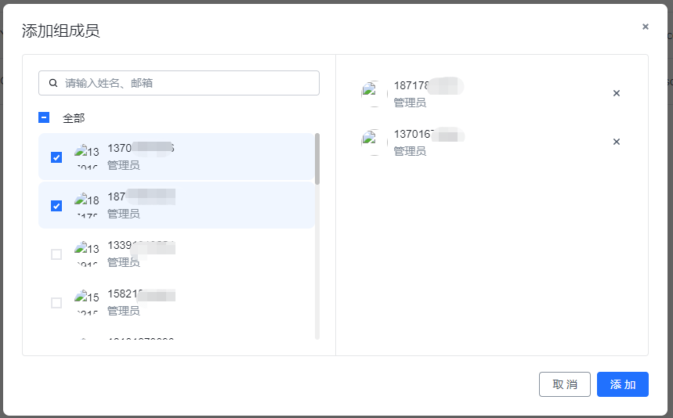Click avatar of selected member 137016 on the right

pyautogui.click(x=374, y=142)
